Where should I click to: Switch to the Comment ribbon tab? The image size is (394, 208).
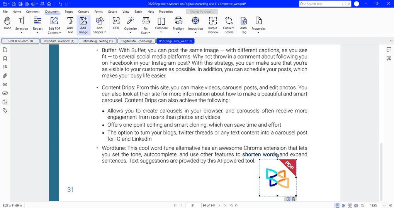[33, 12]
